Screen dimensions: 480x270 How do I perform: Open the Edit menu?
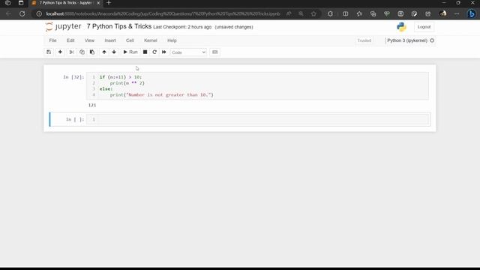[x=70, y=40]
